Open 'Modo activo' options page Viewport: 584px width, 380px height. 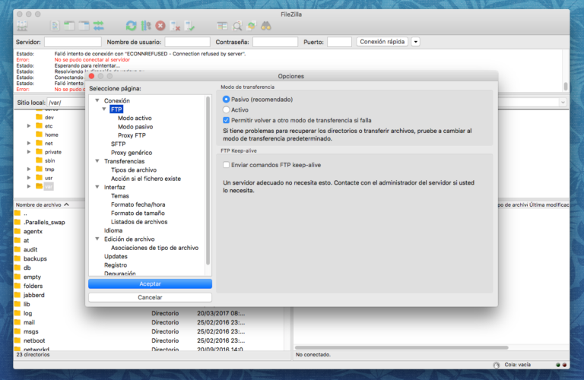coord(135,118)
